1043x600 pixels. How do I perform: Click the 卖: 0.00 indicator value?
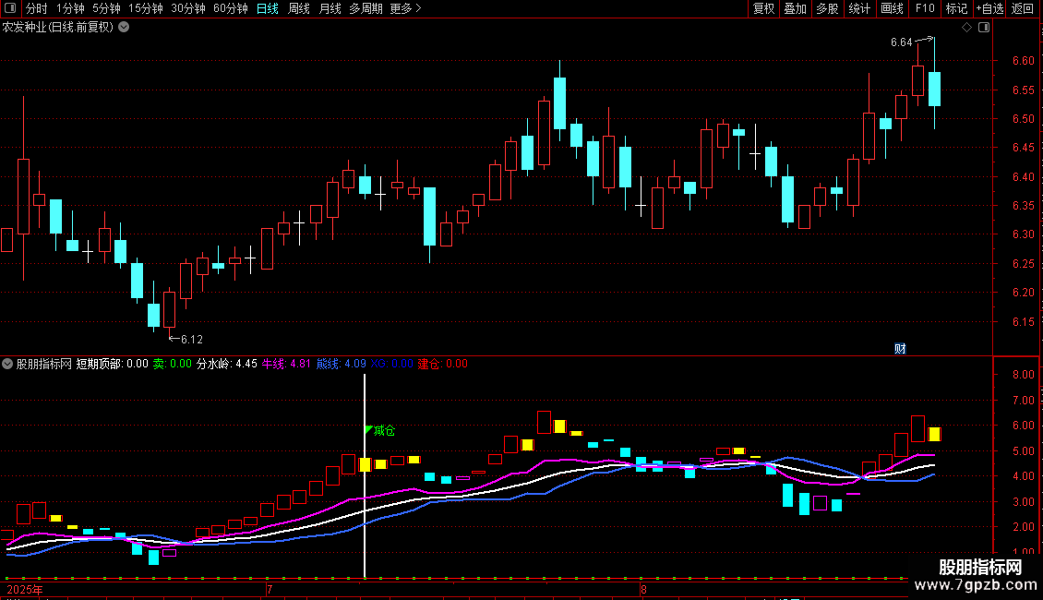(173, 364)
